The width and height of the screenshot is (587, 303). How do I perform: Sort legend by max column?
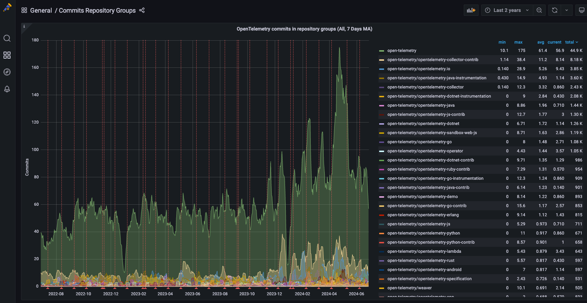pyautogui.click(x=519, y=42)
